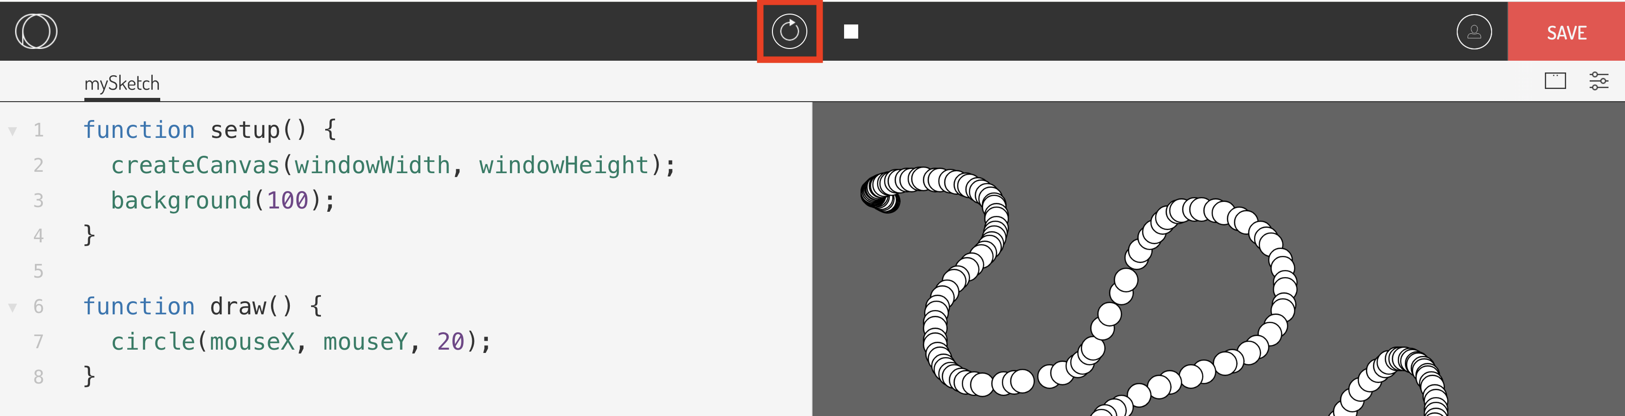Screen dimensions: 1625x416
Task: Click the createCanvas function call
Action: (195, 165)
